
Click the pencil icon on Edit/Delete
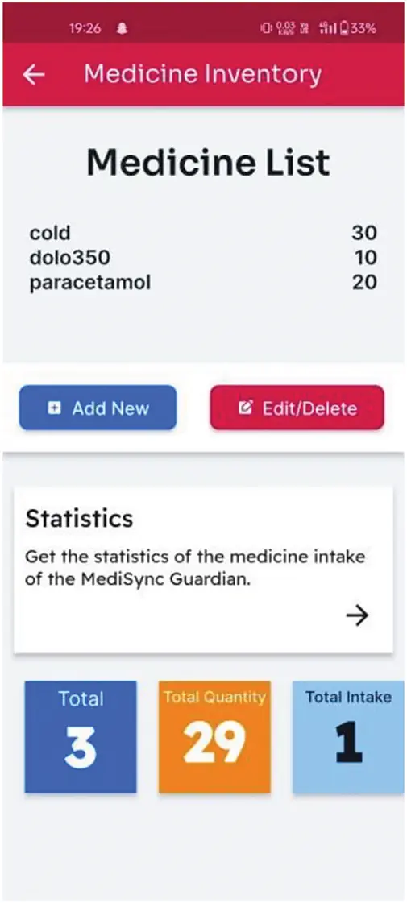click(x=246, y=408)
